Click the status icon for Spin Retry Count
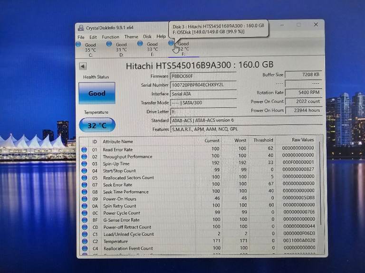 coord(85,206)
